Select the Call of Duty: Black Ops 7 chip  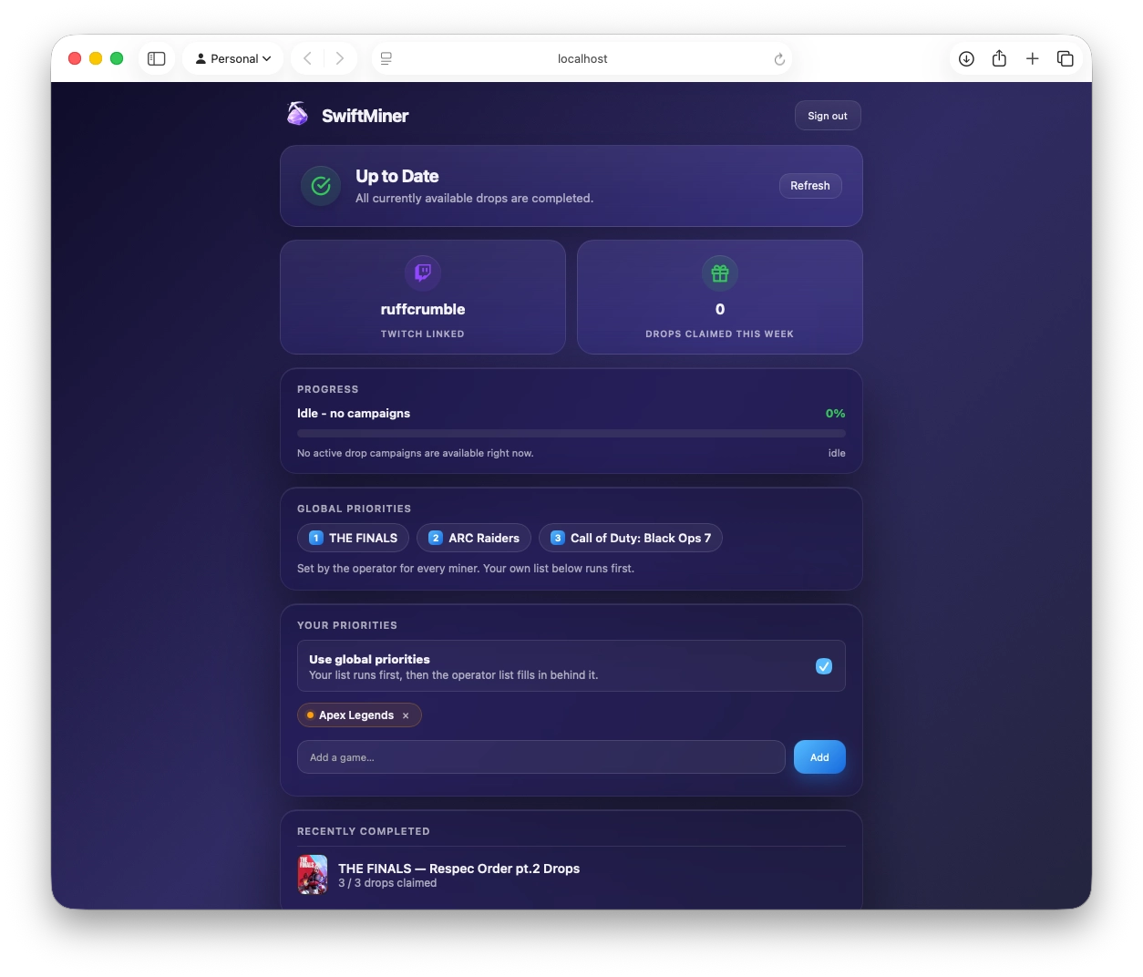pos(631,538)
